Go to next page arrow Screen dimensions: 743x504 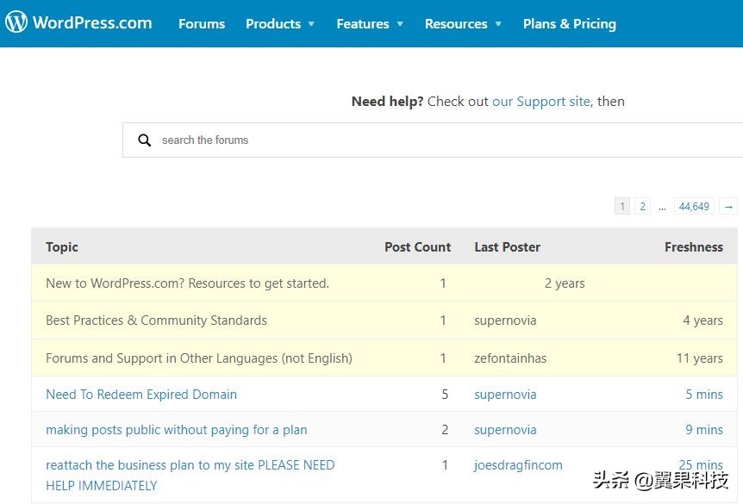pos(729,207)
